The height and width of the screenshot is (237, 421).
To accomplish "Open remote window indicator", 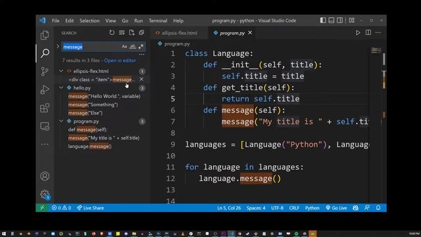I will [x=42, y=208].
